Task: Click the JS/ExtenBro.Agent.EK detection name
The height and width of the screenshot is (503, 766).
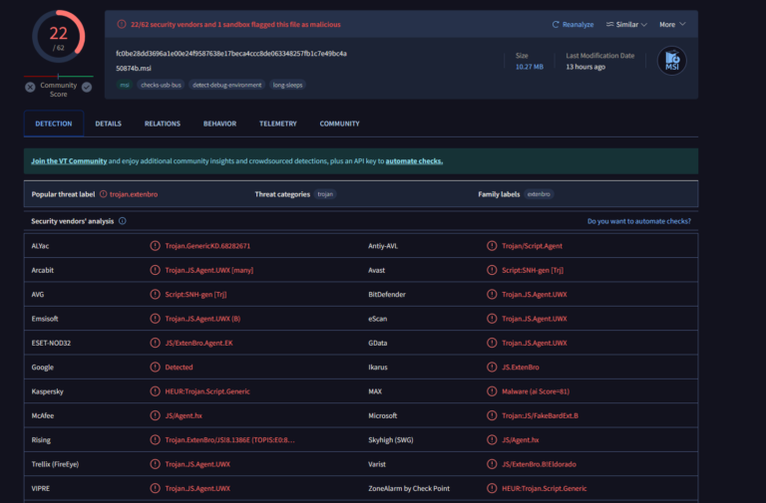Action: [x=198, y=343]
